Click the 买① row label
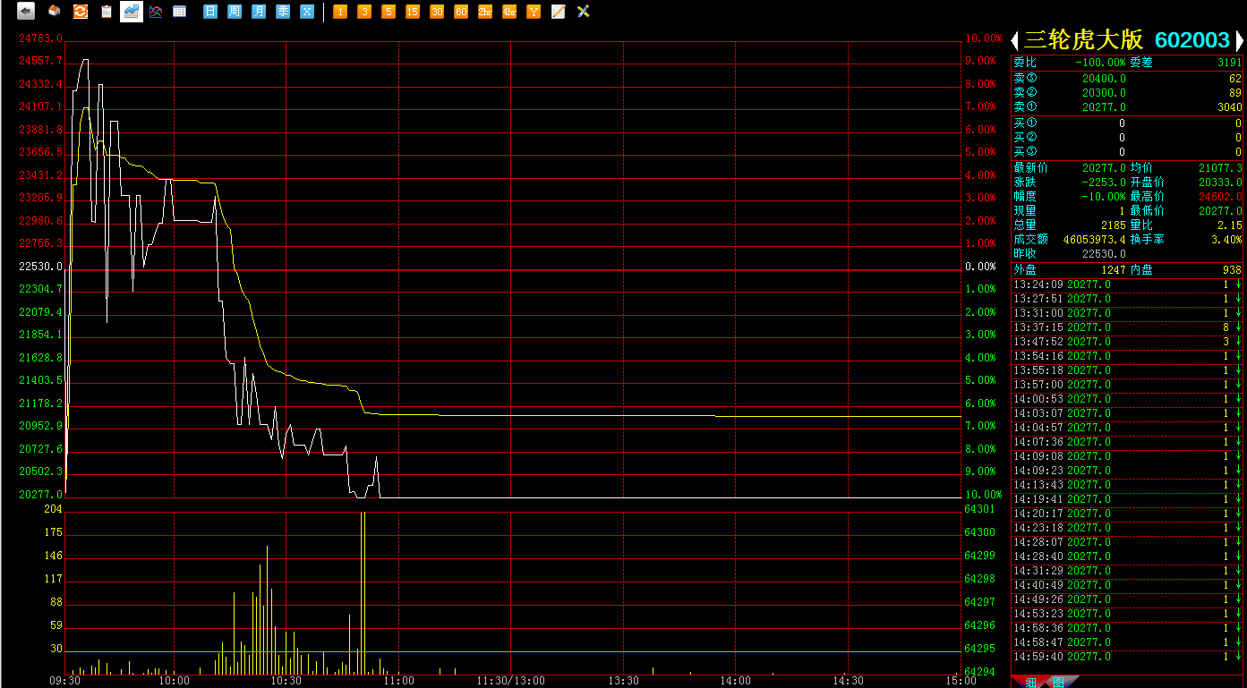 click(1025, 123)
